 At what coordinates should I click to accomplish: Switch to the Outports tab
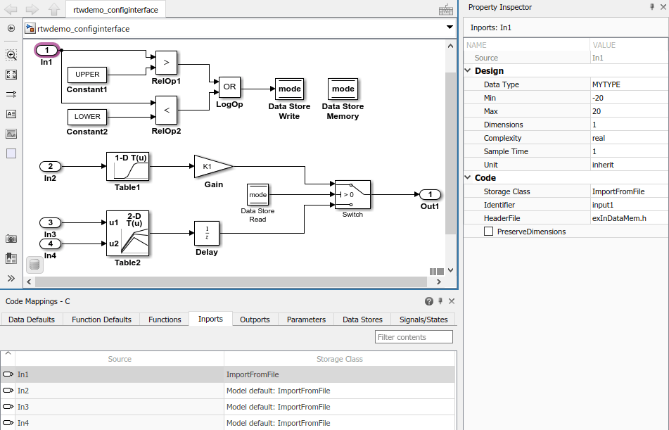(x=255, y=319)
